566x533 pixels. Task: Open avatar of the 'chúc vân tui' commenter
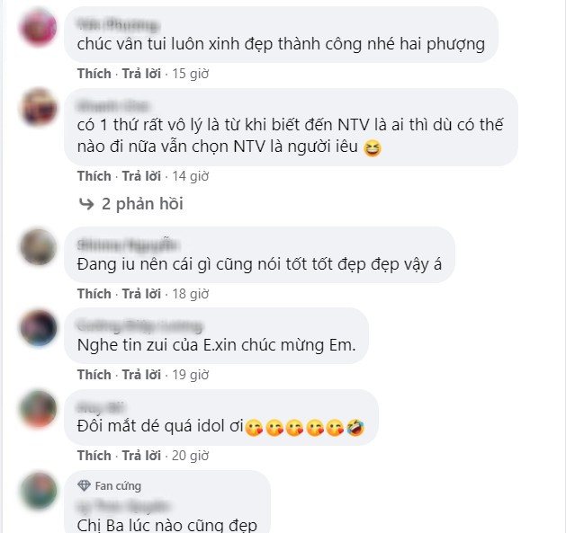tap(39, 28)
